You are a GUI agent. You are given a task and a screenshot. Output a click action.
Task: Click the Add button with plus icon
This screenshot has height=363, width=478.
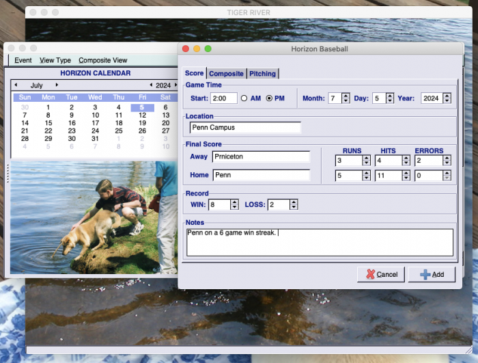coord(432,274)
